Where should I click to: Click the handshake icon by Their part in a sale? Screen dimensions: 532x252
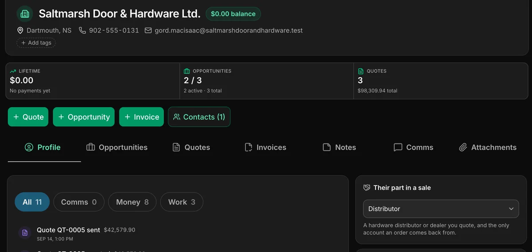(x=367, y=188)
